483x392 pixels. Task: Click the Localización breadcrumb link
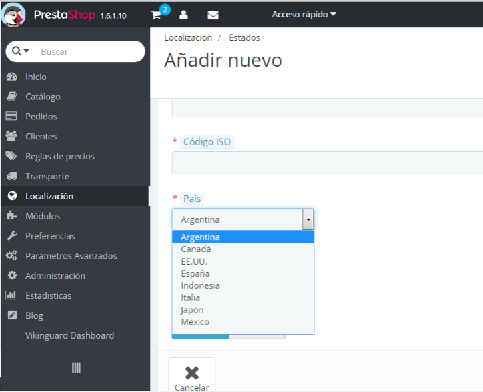(x=188, y=37)
